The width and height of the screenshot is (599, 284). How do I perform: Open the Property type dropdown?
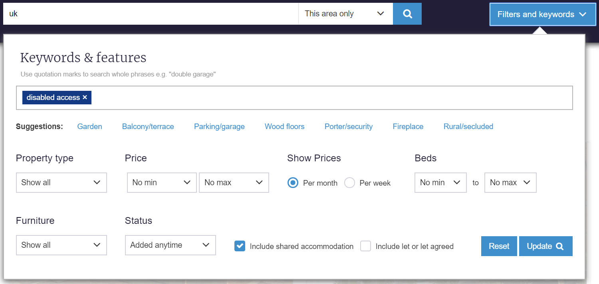pos(61,182)
